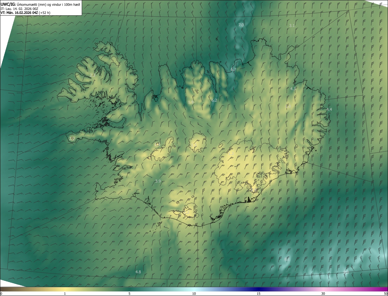
Task: Click the 'IT: Lau. 14. 02. 2026 00Z' line
Action: 19,8
